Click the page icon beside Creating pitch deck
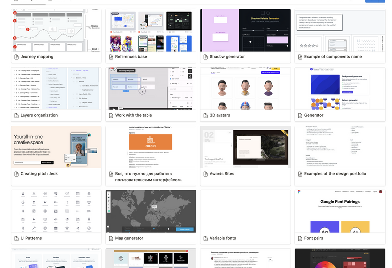392x268 pixels. click(16, 174)
